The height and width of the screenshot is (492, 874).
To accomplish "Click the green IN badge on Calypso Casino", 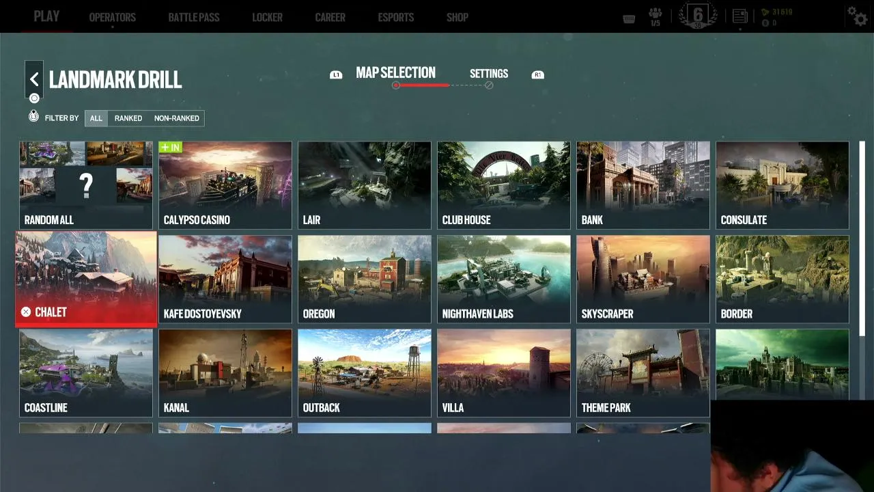I will pyautogui.click(x=170, y=147).
